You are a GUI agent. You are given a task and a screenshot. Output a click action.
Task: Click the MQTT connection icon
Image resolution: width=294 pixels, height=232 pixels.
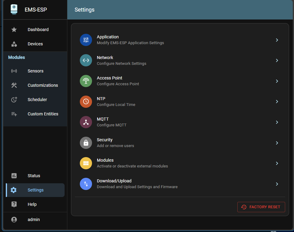86,122
